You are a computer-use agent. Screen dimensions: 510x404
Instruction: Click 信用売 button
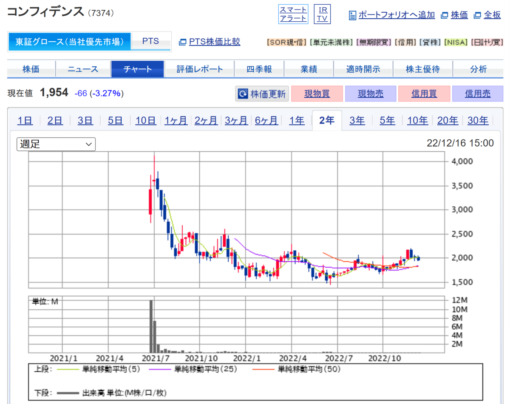(x=478, y=94)
